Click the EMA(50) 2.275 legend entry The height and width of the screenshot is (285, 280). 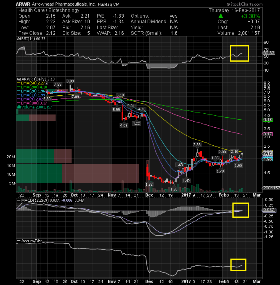point(32,83)
